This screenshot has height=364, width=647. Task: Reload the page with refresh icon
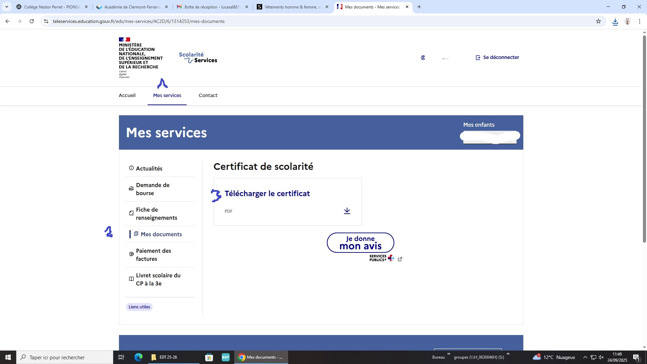point(32,21)
